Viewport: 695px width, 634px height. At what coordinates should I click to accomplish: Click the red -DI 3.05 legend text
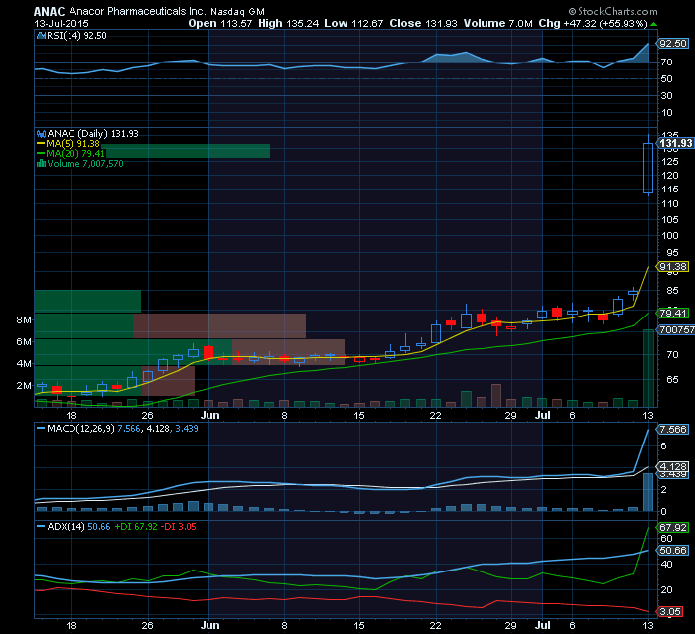(178, 527)
